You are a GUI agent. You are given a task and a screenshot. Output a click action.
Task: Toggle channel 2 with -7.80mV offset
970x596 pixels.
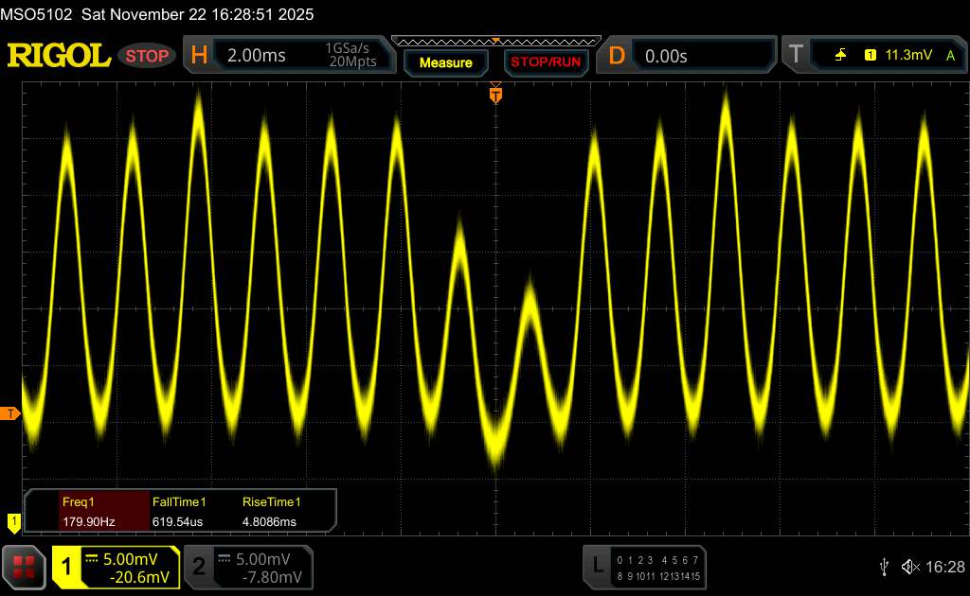point(248,567)
